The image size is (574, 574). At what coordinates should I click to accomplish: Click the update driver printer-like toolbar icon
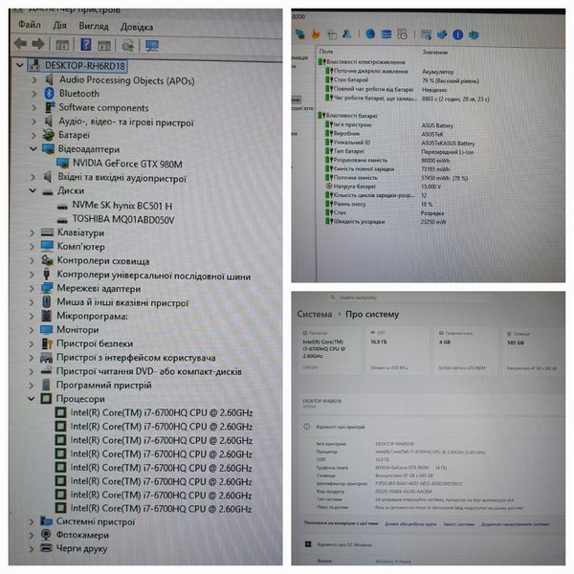point(128,46)
